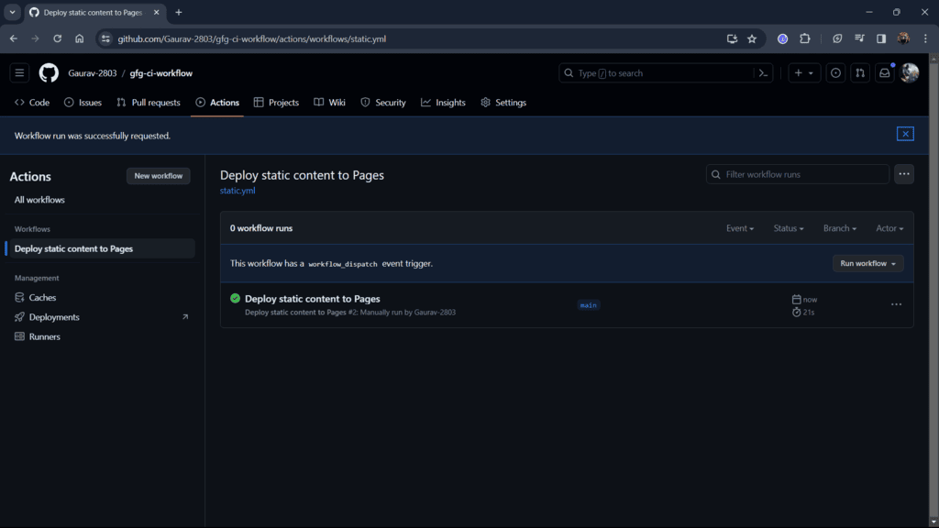Open the GitHub homepage logo
Screen dimensions: 939x528
50,73
